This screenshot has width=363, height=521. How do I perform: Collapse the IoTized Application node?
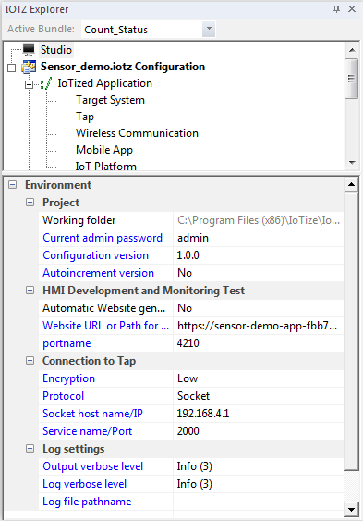pyautogui.click(x=30, y=85)
